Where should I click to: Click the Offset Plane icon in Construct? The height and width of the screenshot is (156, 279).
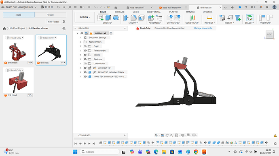click(192, 18)
